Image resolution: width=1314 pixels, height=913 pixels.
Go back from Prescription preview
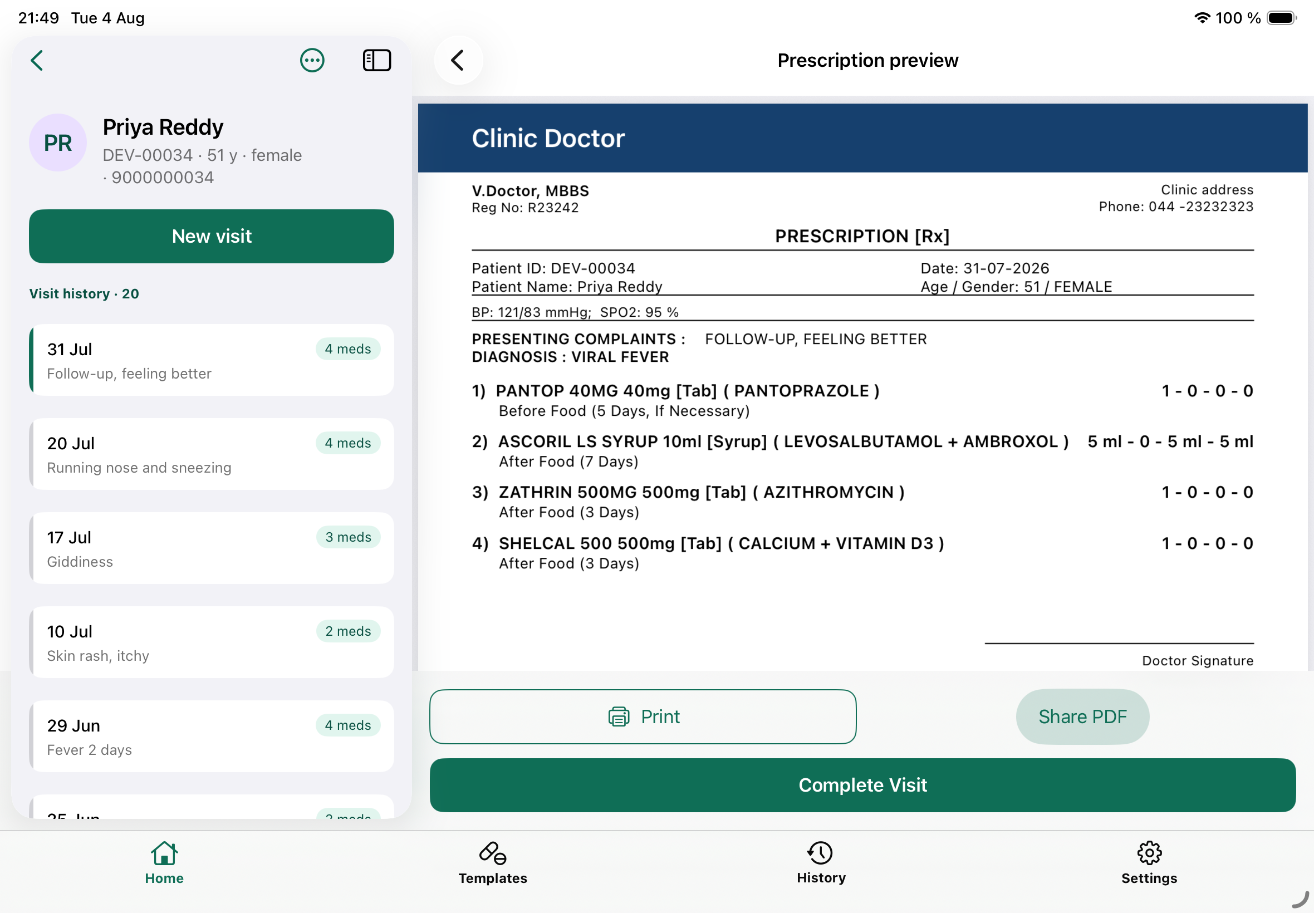click(x=458, y=60)
